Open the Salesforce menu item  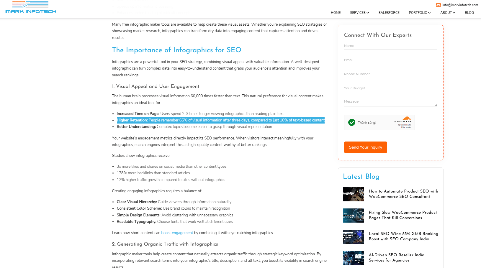click(x=389, y=13)
